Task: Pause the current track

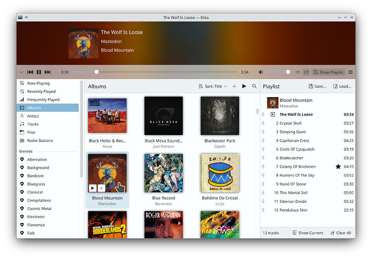Action: coord(39,72)
